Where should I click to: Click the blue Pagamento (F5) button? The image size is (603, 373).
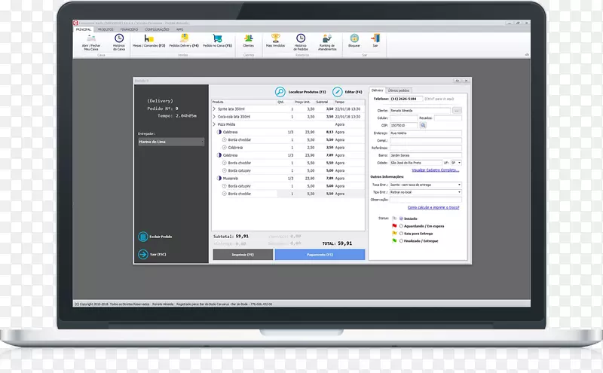[320, 255]
